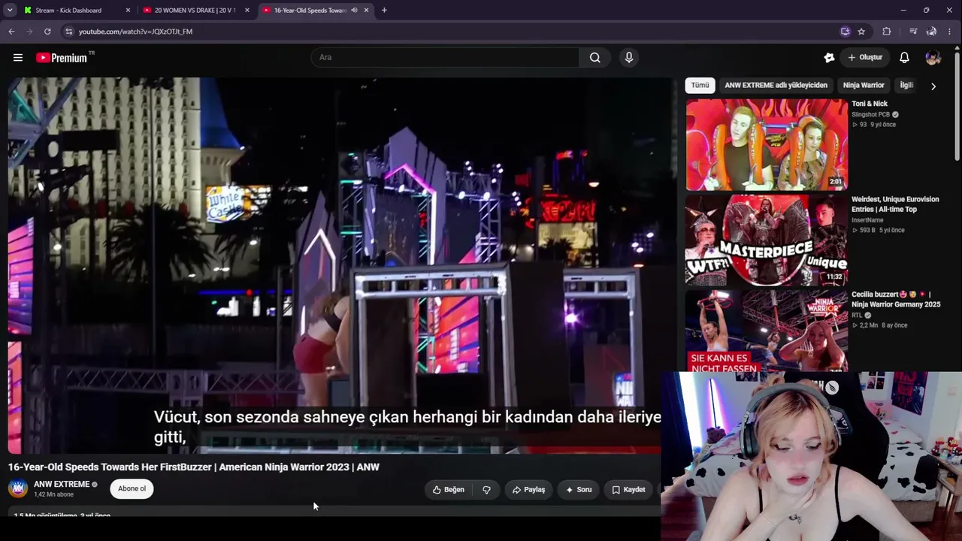
Task: Open YouTube notifications bell
Action: 905,58
